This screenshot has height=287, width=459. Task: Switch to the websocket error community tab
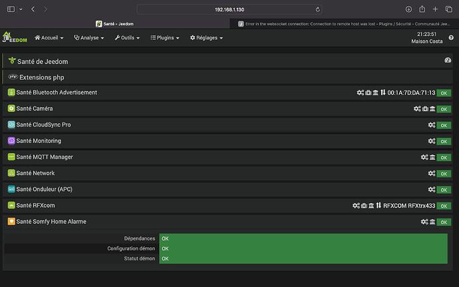pos(344,24)
